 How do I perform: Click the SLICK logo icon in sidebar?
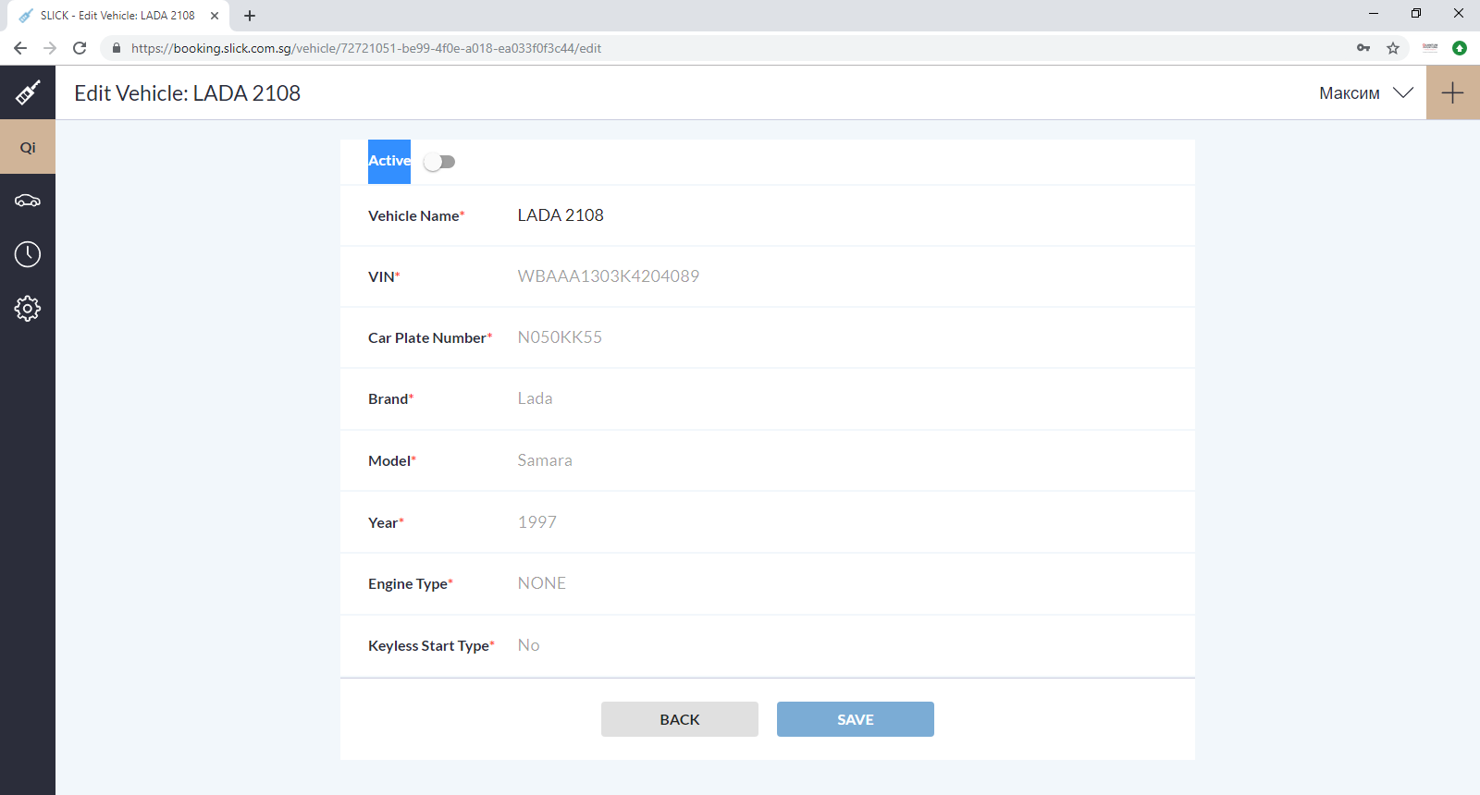[x=28, y=92]
